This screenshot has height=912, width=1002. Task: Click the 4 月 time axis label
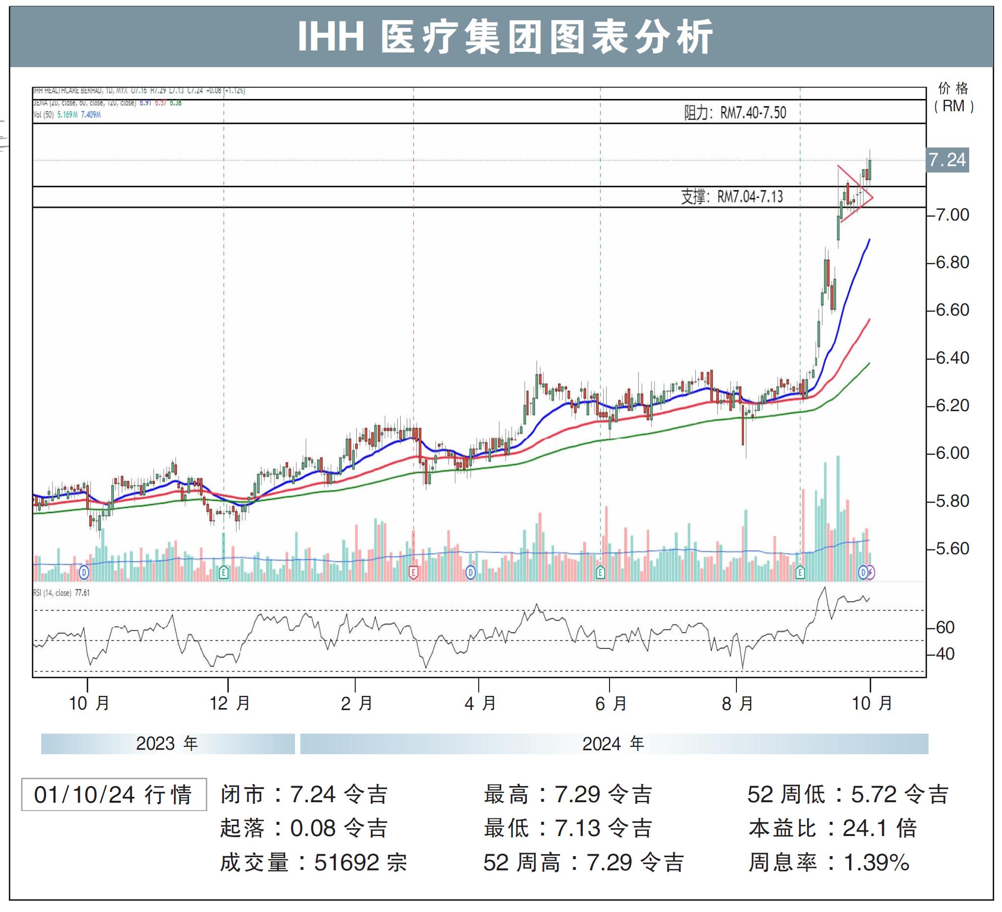pyautogui.click(x=480, y=703)
